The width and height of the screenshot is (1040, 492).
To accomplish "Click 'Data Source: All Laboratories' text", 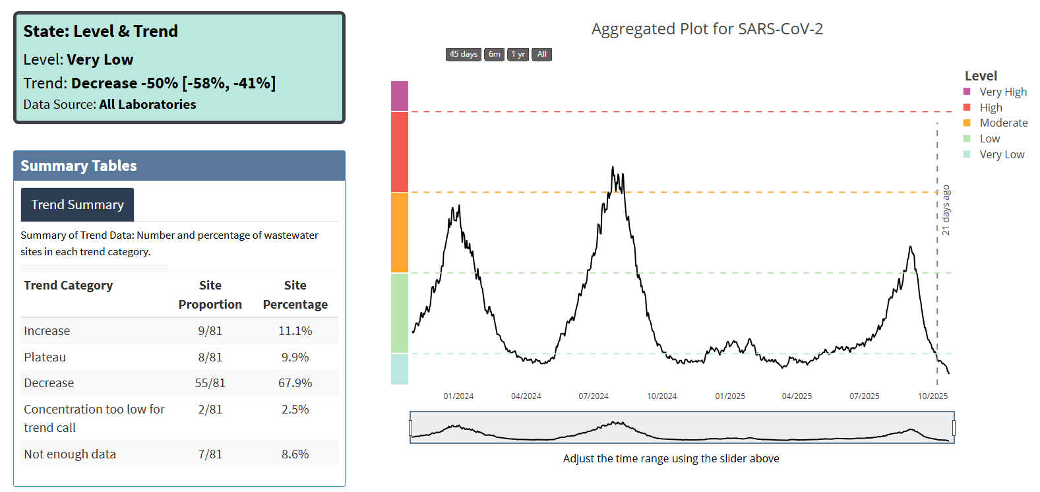I will (x=109, y=104).
